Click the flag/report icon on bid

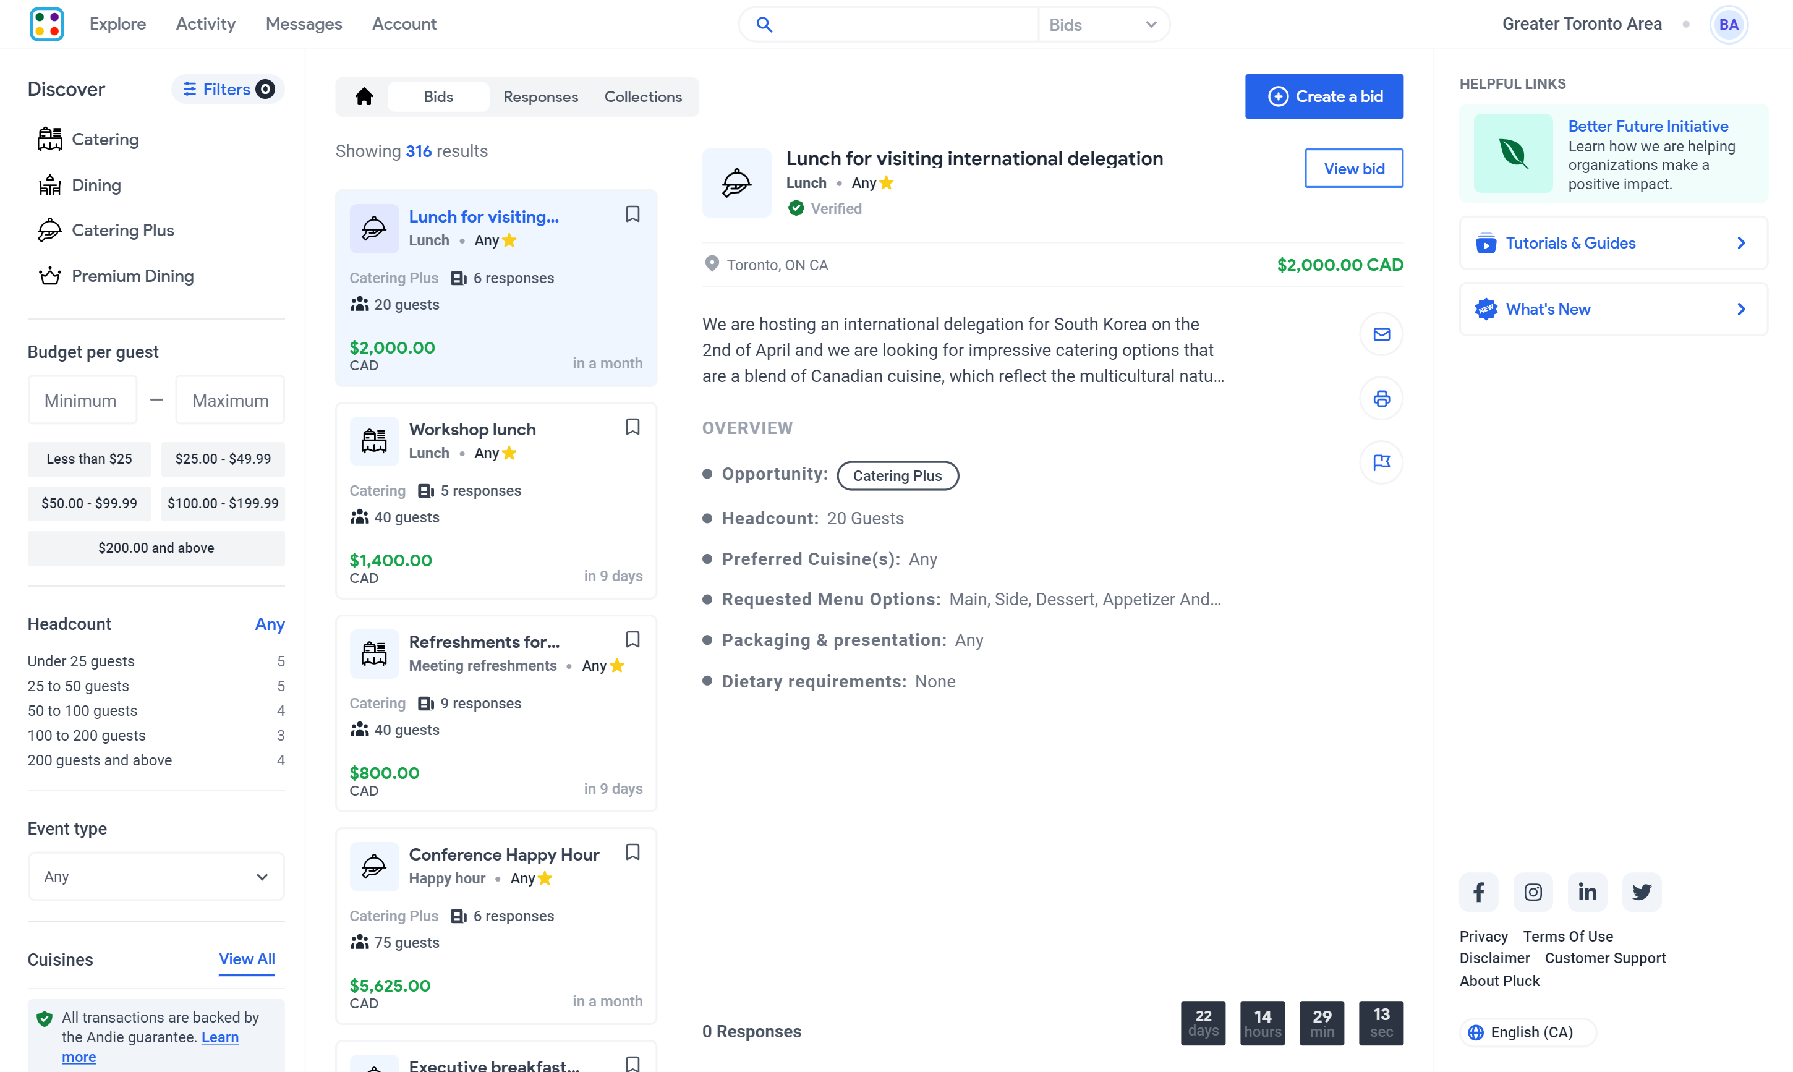1382,462
